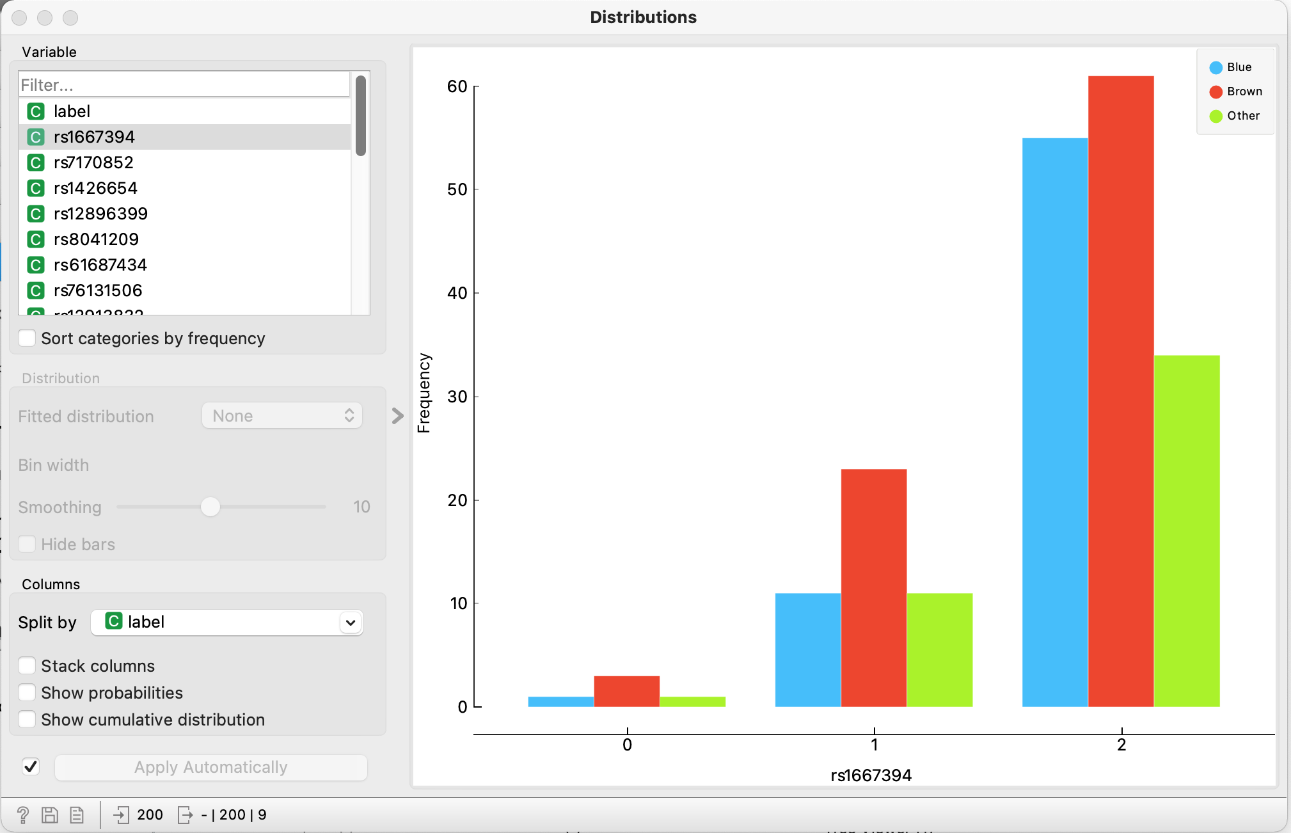Open the Split by label dropdown

tap(227, 623)
